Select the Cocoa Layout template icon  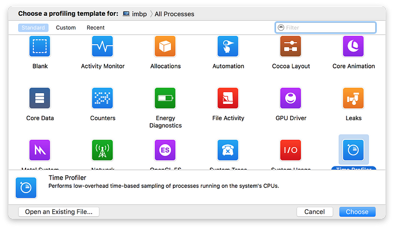[291, 46]
